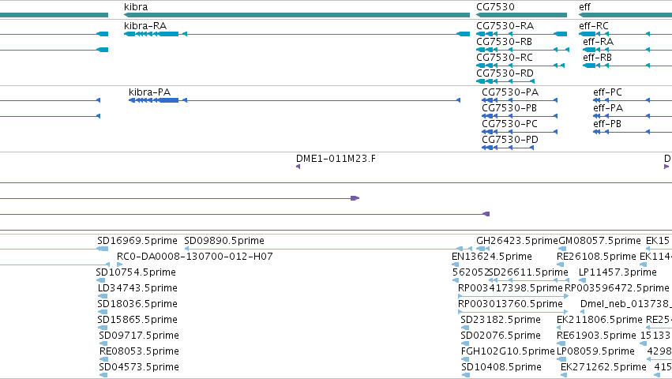
Task: Select the RP003596472.5prime label
Action: coord(617,288)
